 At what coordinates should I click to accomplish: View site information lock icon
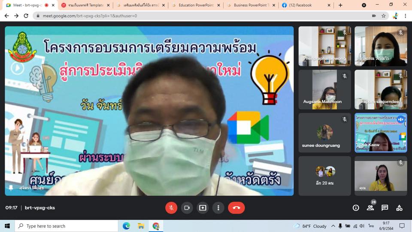point(38,16)
